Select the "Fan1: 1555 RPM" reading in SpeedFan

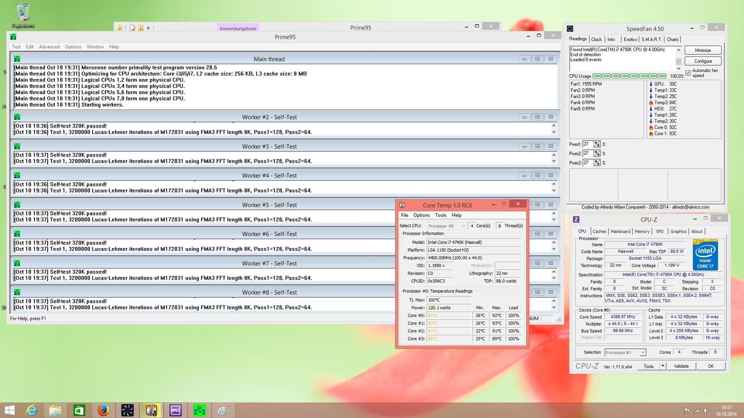586,84
